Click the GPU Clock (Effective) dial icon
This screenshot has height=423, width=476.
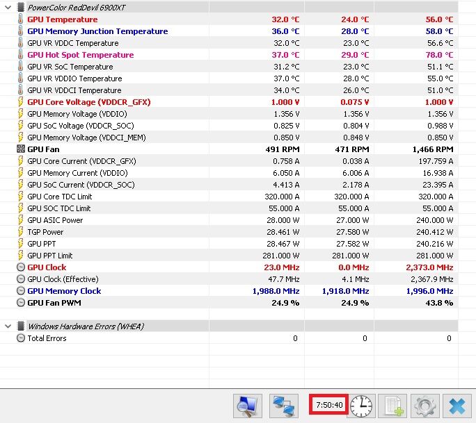pos(21,279)
